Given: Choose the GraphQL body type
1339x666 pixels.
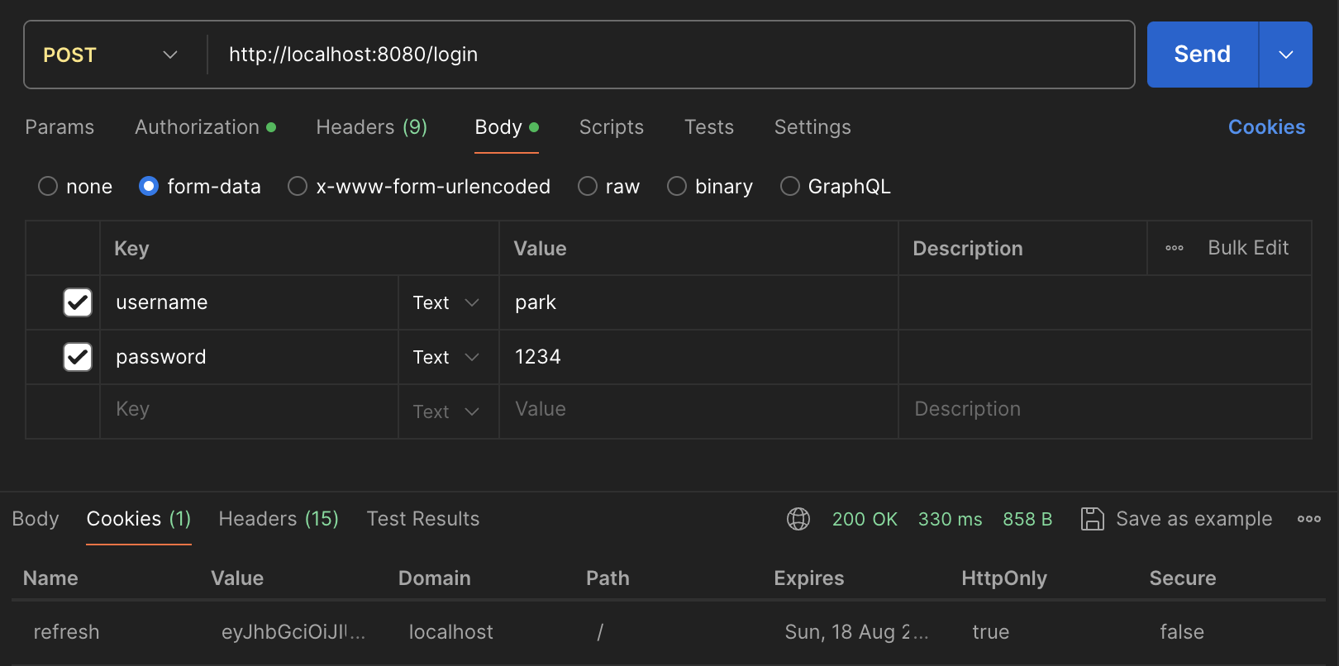Looking at the screenshot, I should (790, 187).
